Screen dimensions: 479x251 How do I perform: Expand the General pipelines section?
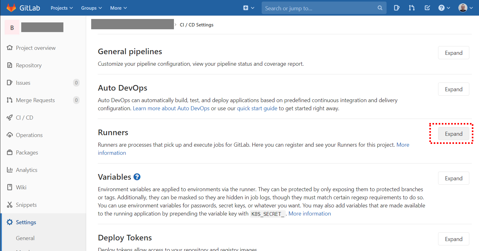[453, 53]
